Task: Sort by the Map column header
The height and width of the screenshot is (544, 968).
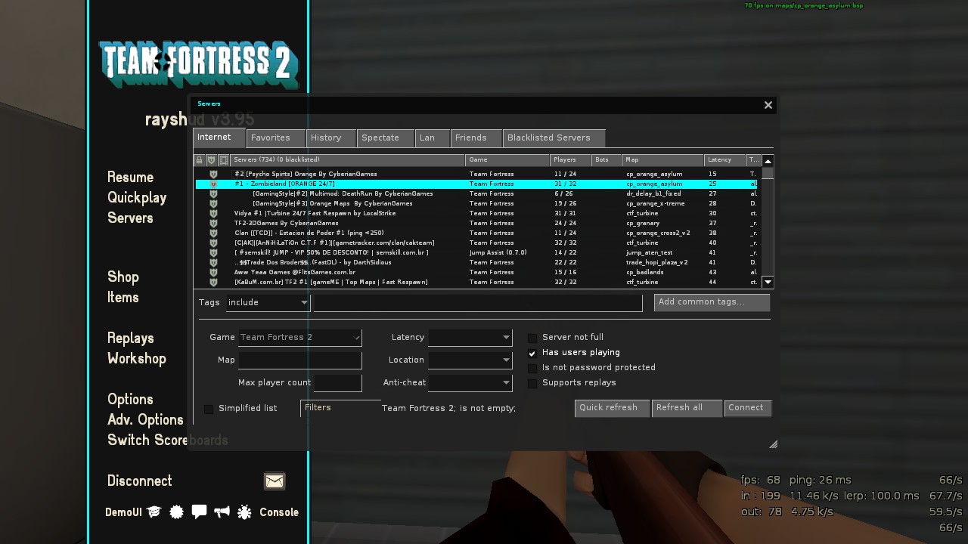Action: (663, 160)
